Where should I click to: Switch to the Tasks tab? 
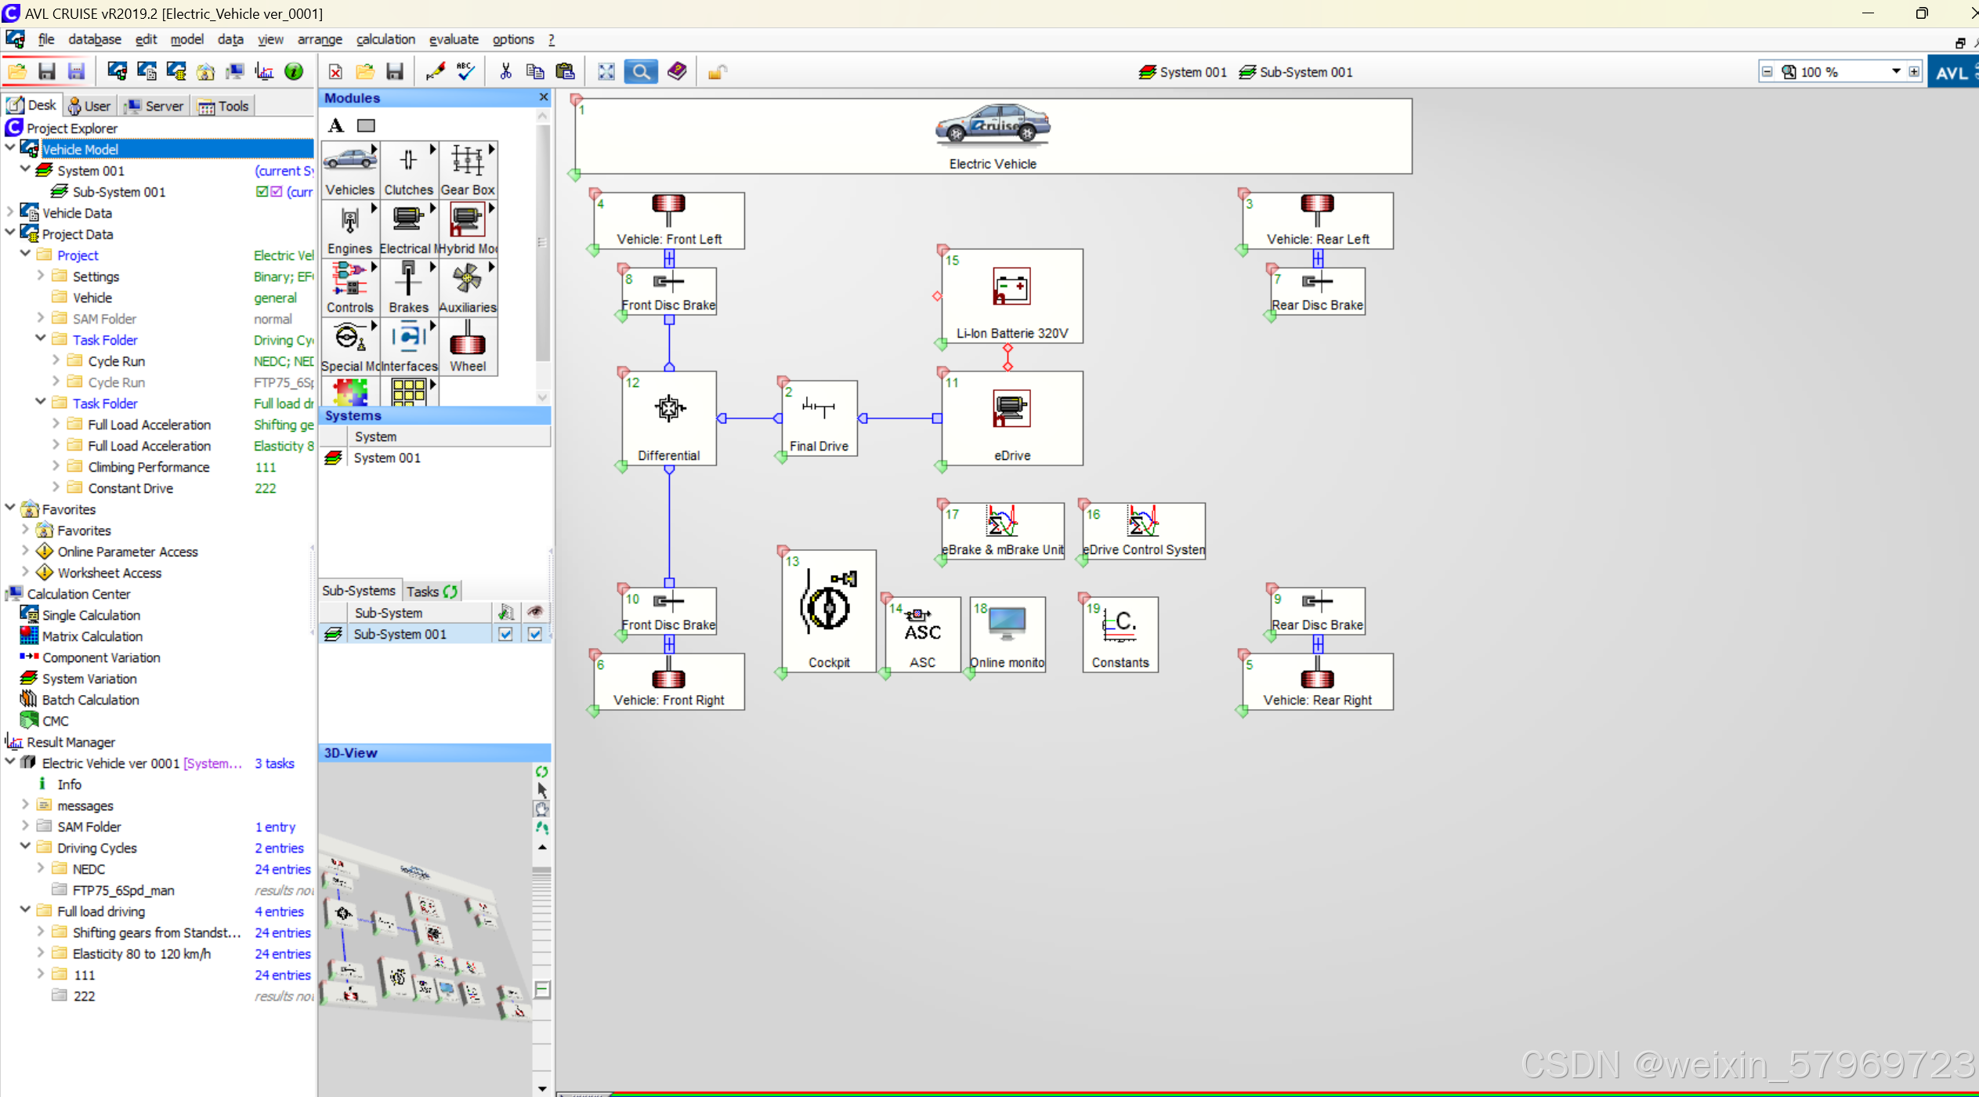coord(430,591)
